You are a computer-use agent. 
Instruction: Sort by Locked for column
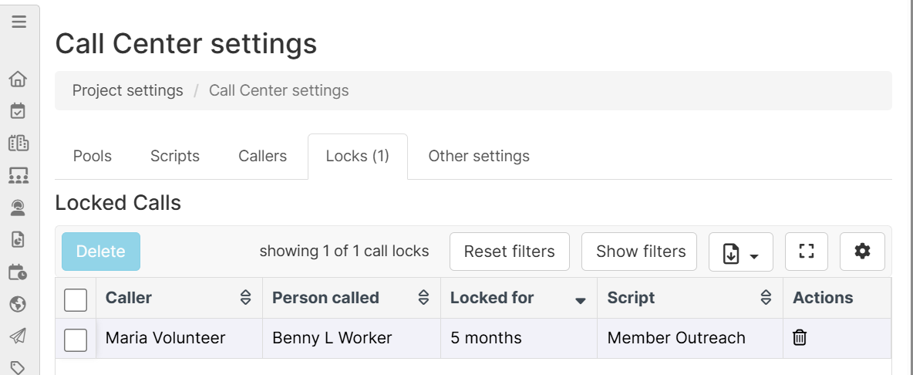(x=580, y=300)
